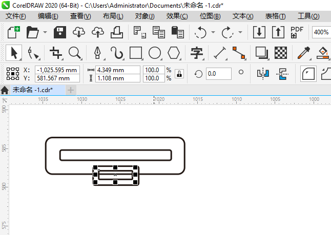Open the 表格(T) menu
This screenshot has width=331, height=235.
pos(275,16)
